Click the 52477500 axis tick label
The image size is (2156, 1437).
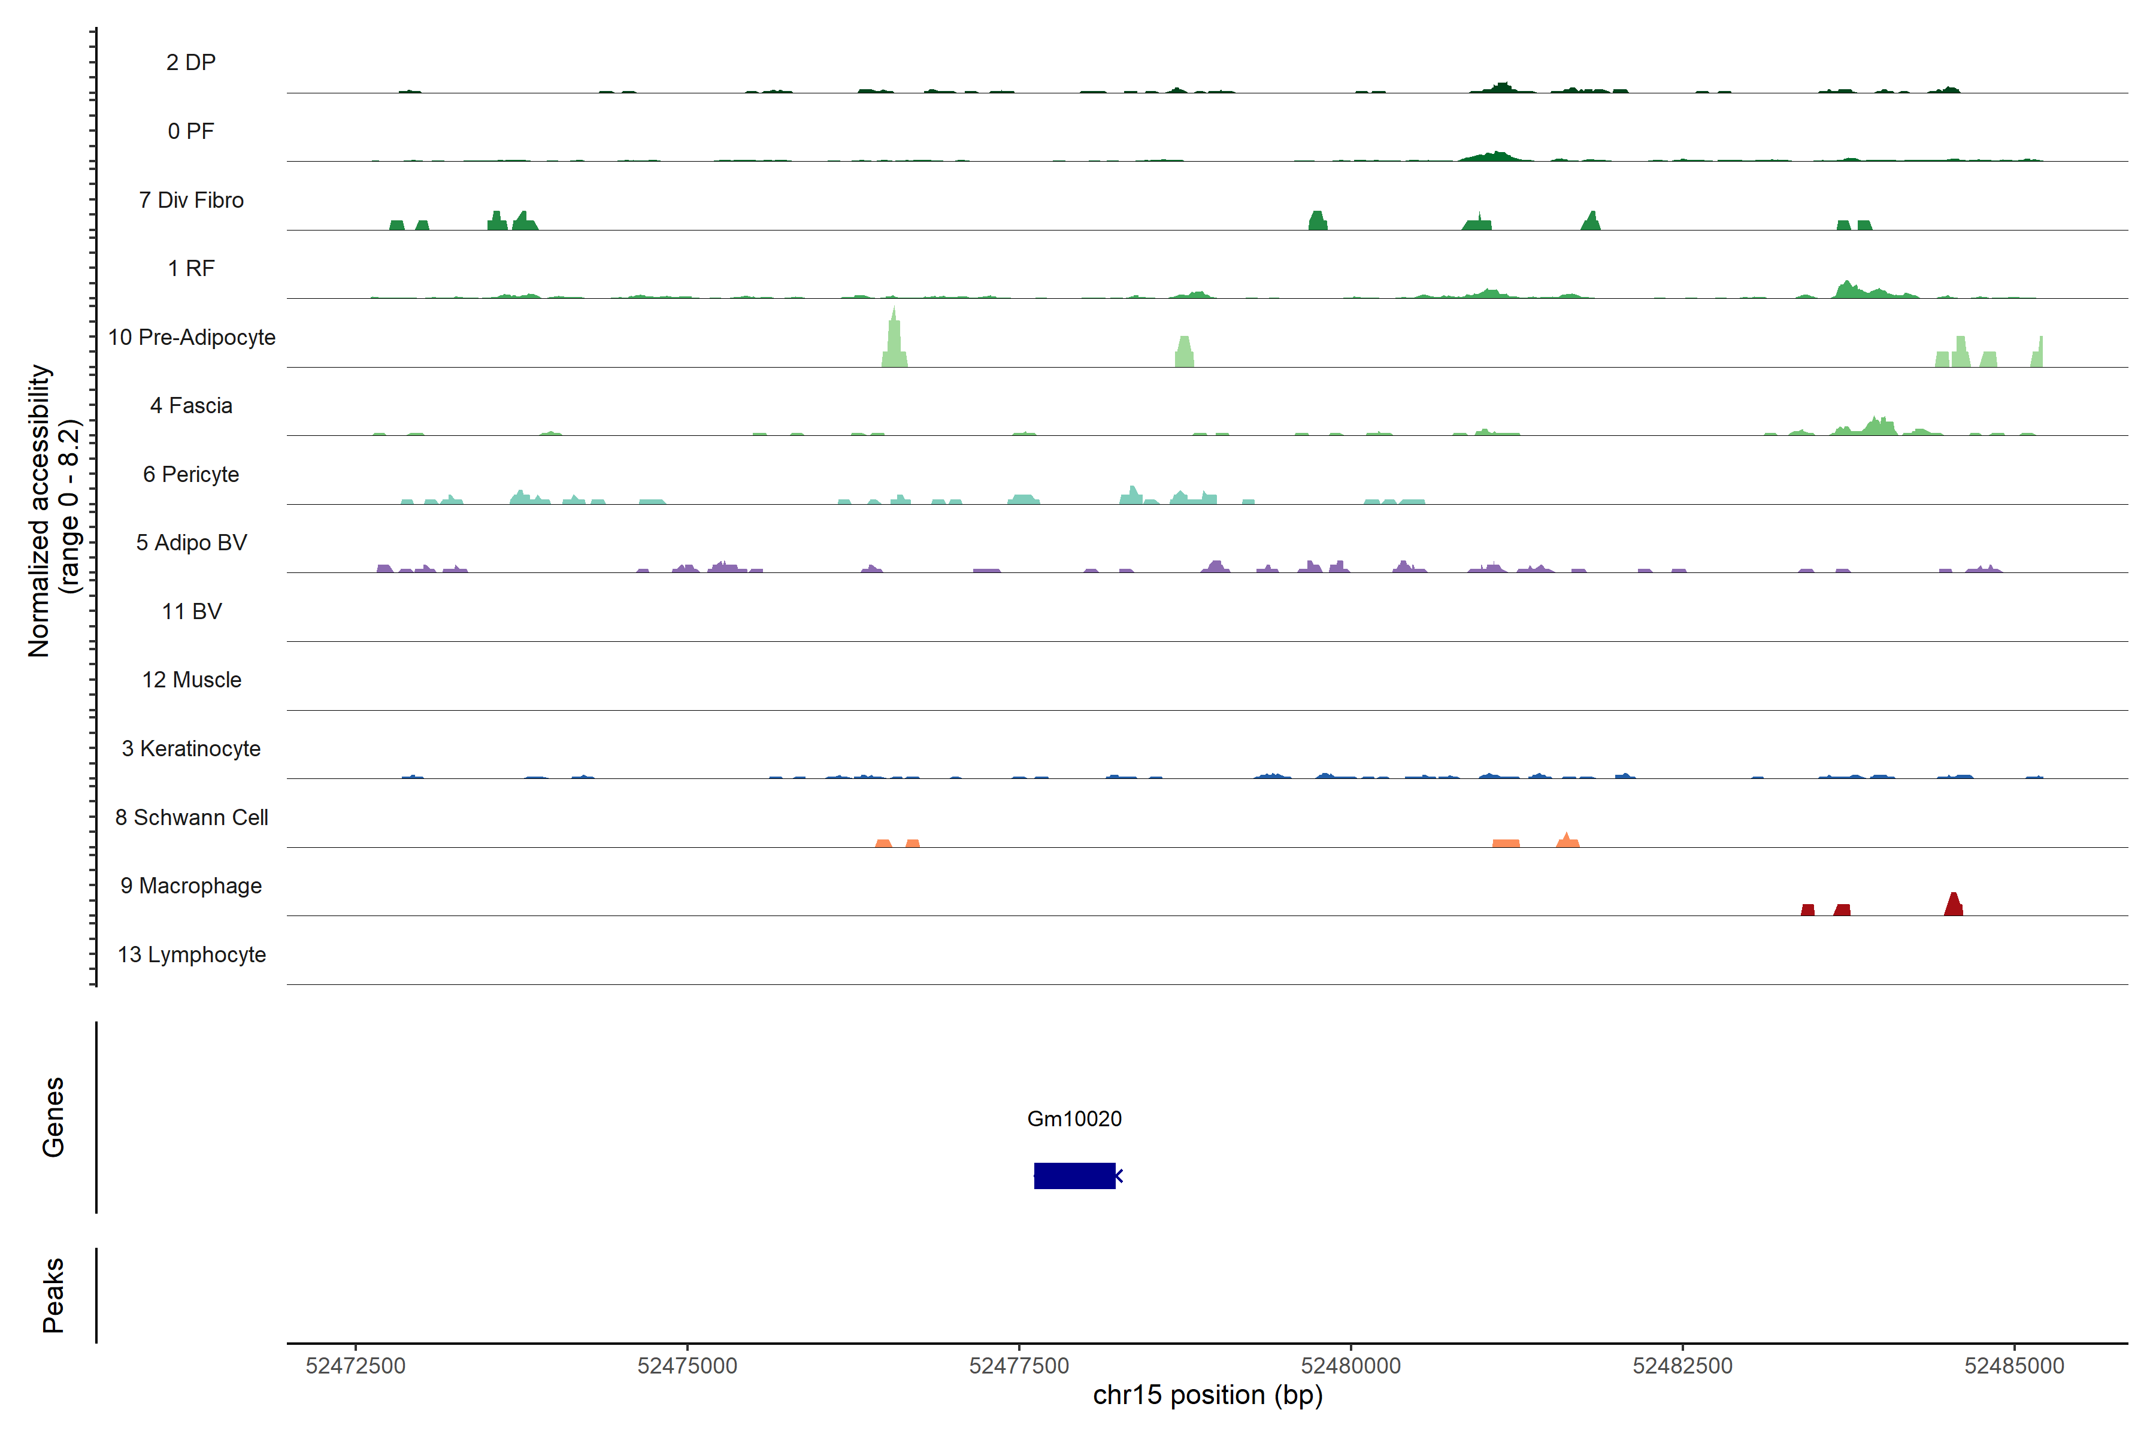[1019, 1366]
